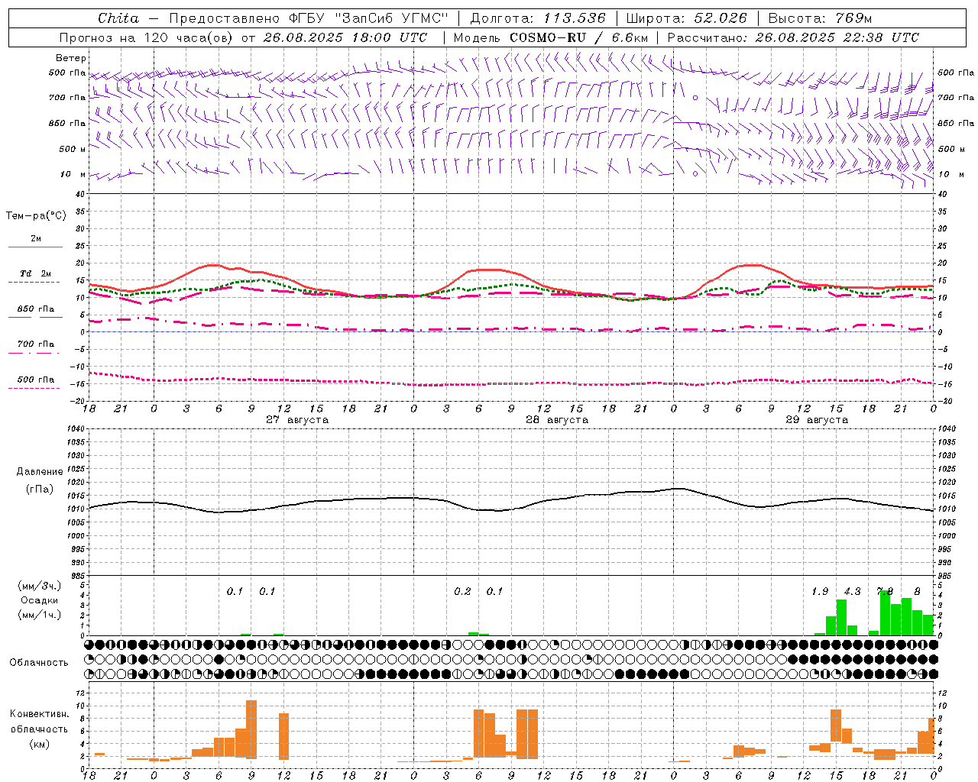
Task: Click the dashed "850 гПа" temperature legend entry
Action: tap(35, 313)
